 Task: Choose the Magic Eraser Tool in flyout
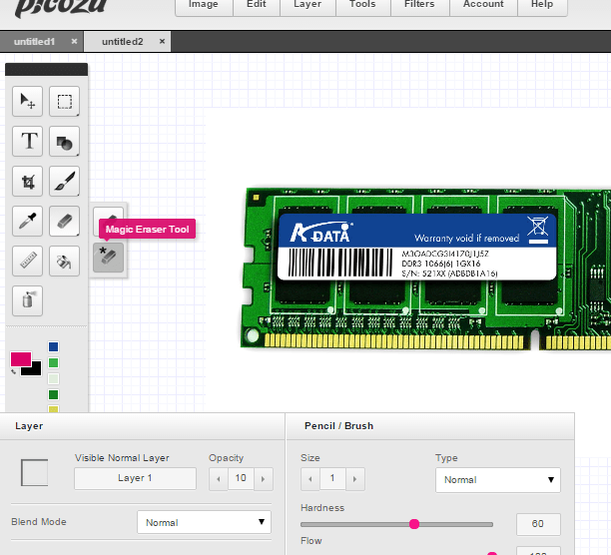tap(109, 258)
